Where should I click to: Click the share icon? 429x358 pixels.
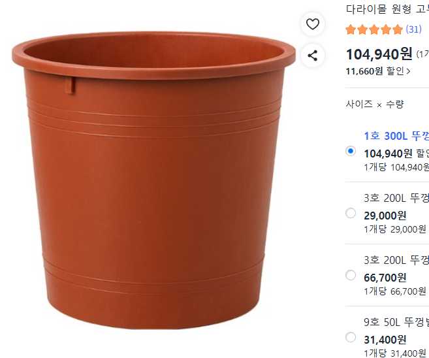tap(313, 56)
